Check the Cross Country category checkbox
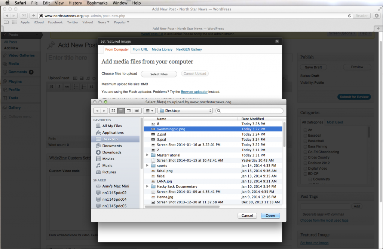The height and width of the screenshot is (249, 383). coord(305,158)
